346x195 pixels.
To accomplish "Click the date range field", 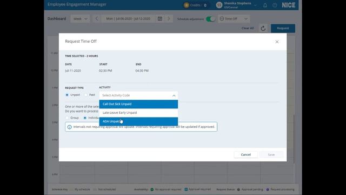I will (x=128, y=19).
